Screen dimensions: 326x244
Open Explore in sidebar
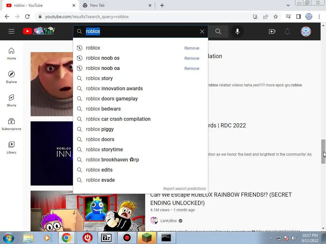pyautogui.click(x=11, y=77)
